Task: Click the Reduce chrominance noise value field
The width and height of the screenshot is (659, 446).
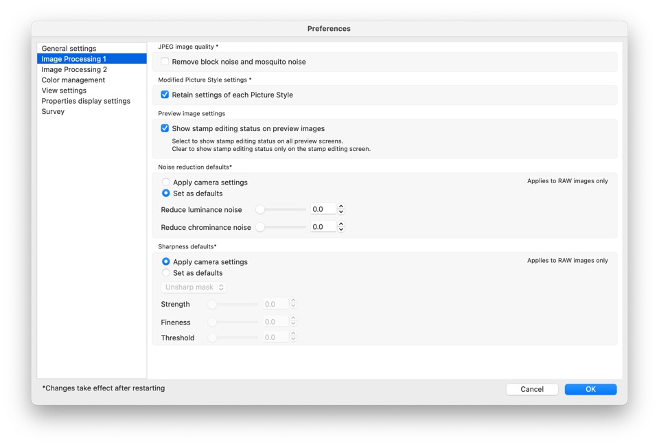Action: [324, 226]
